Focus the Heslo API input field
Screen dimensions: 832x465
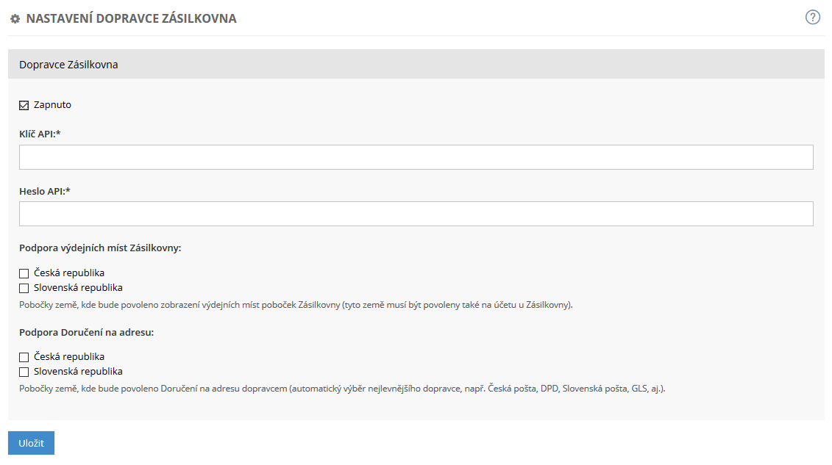click(x=416, y=214)
